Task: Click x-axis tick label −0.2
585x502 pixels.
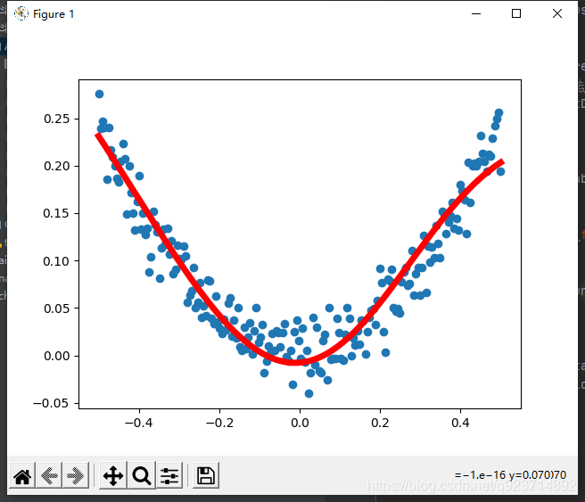Action: (x=219, y=423)
